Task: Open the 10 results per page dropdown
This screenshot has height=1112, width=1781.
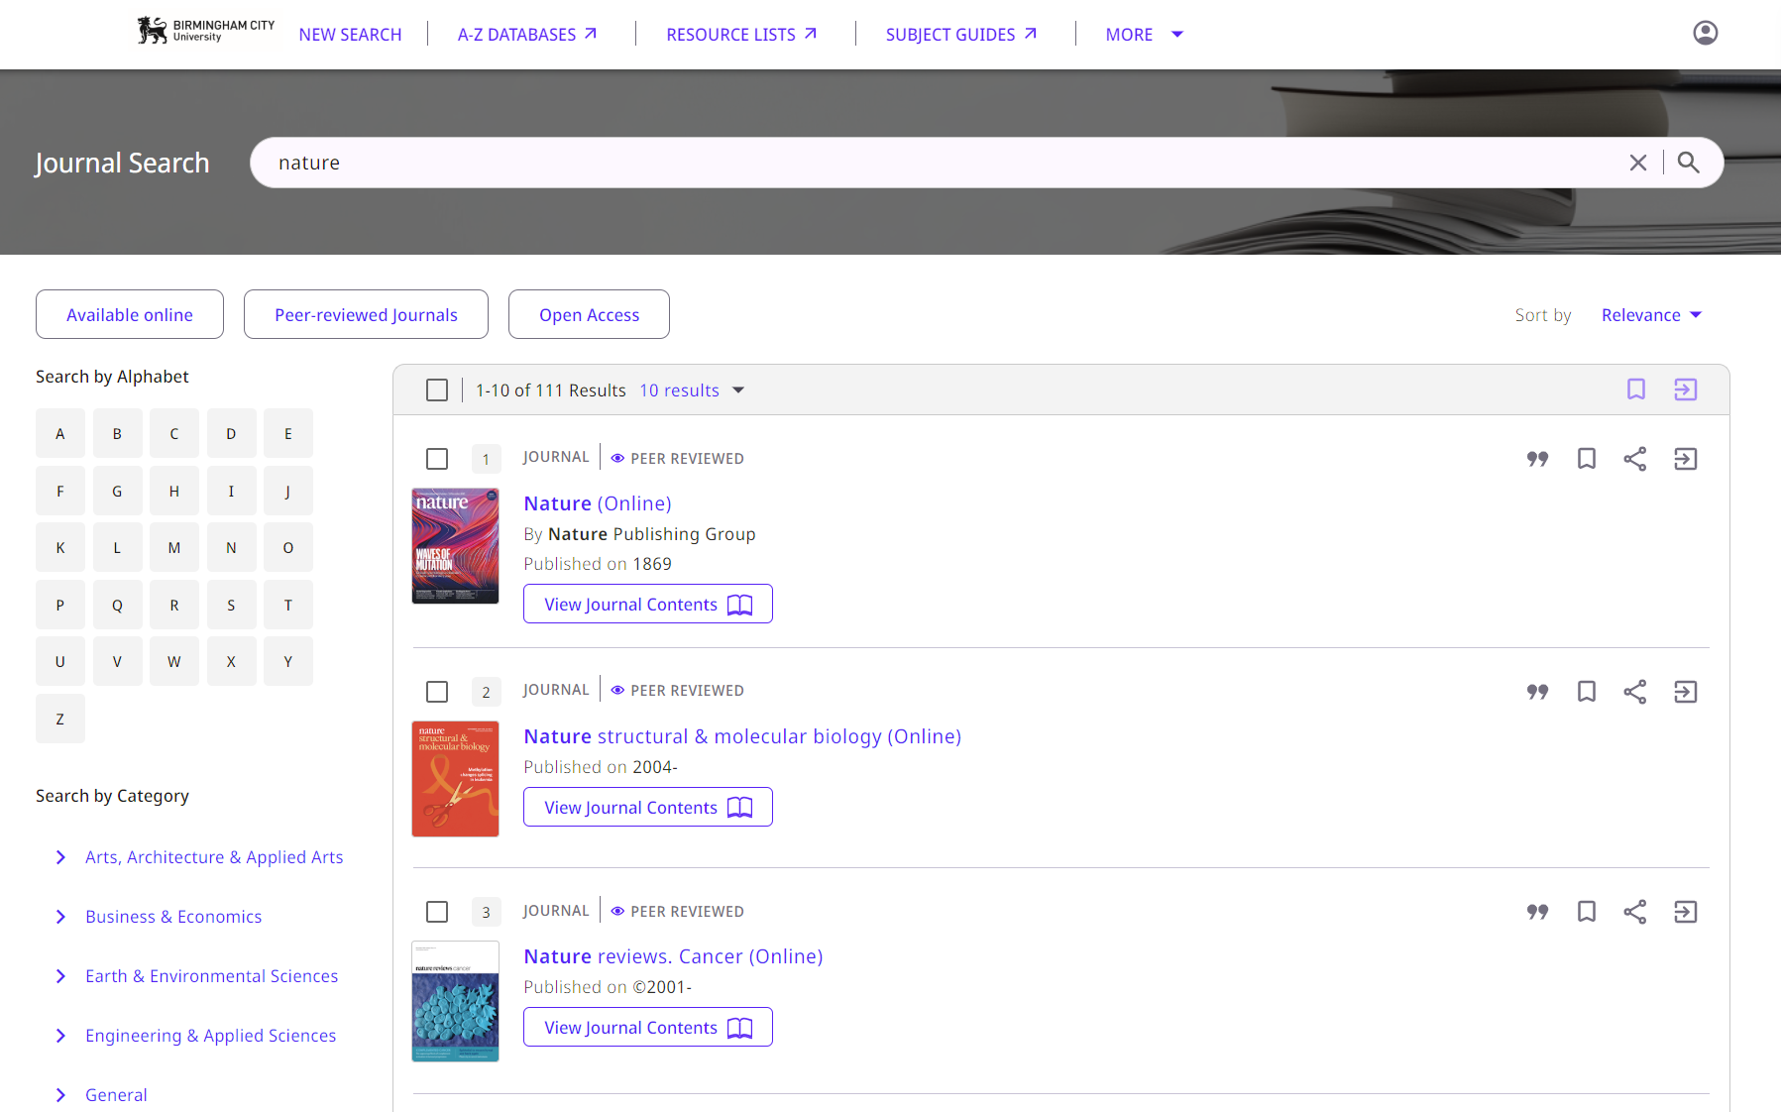Action: pyautogui.click(x=691, y=390)
